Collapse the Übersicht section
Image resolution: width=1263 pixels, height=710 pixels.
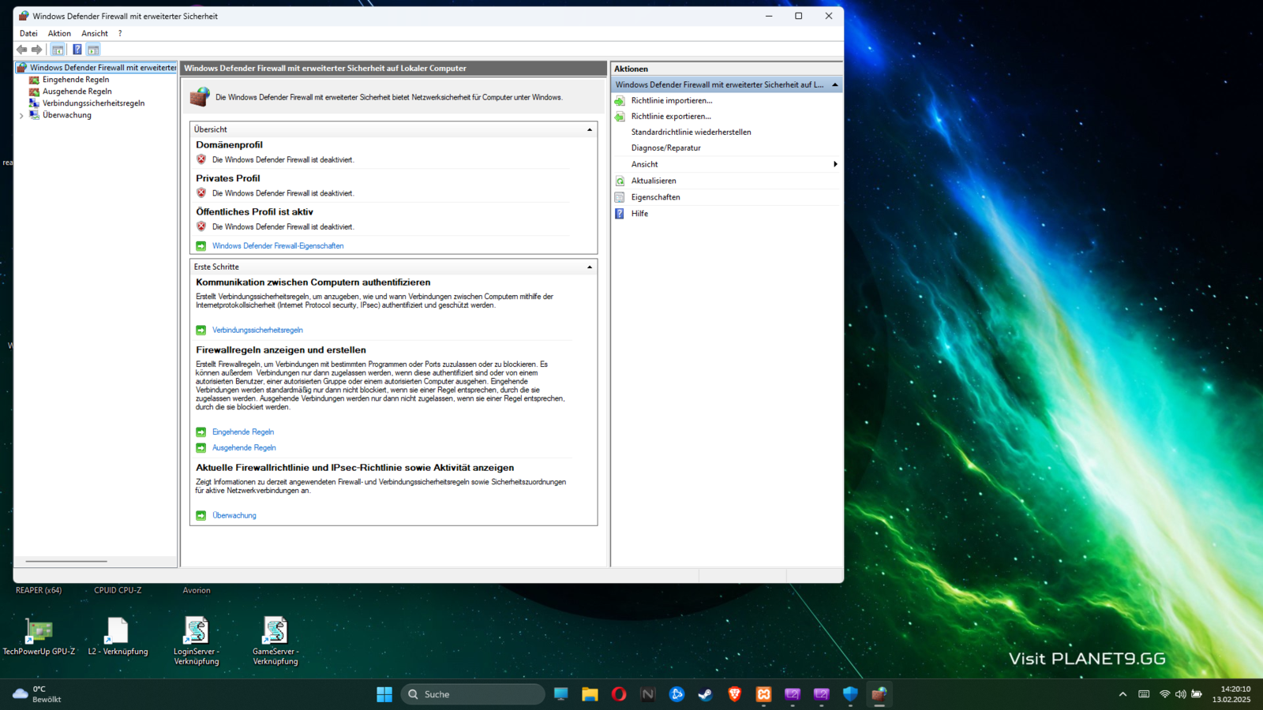coord(590,129)
